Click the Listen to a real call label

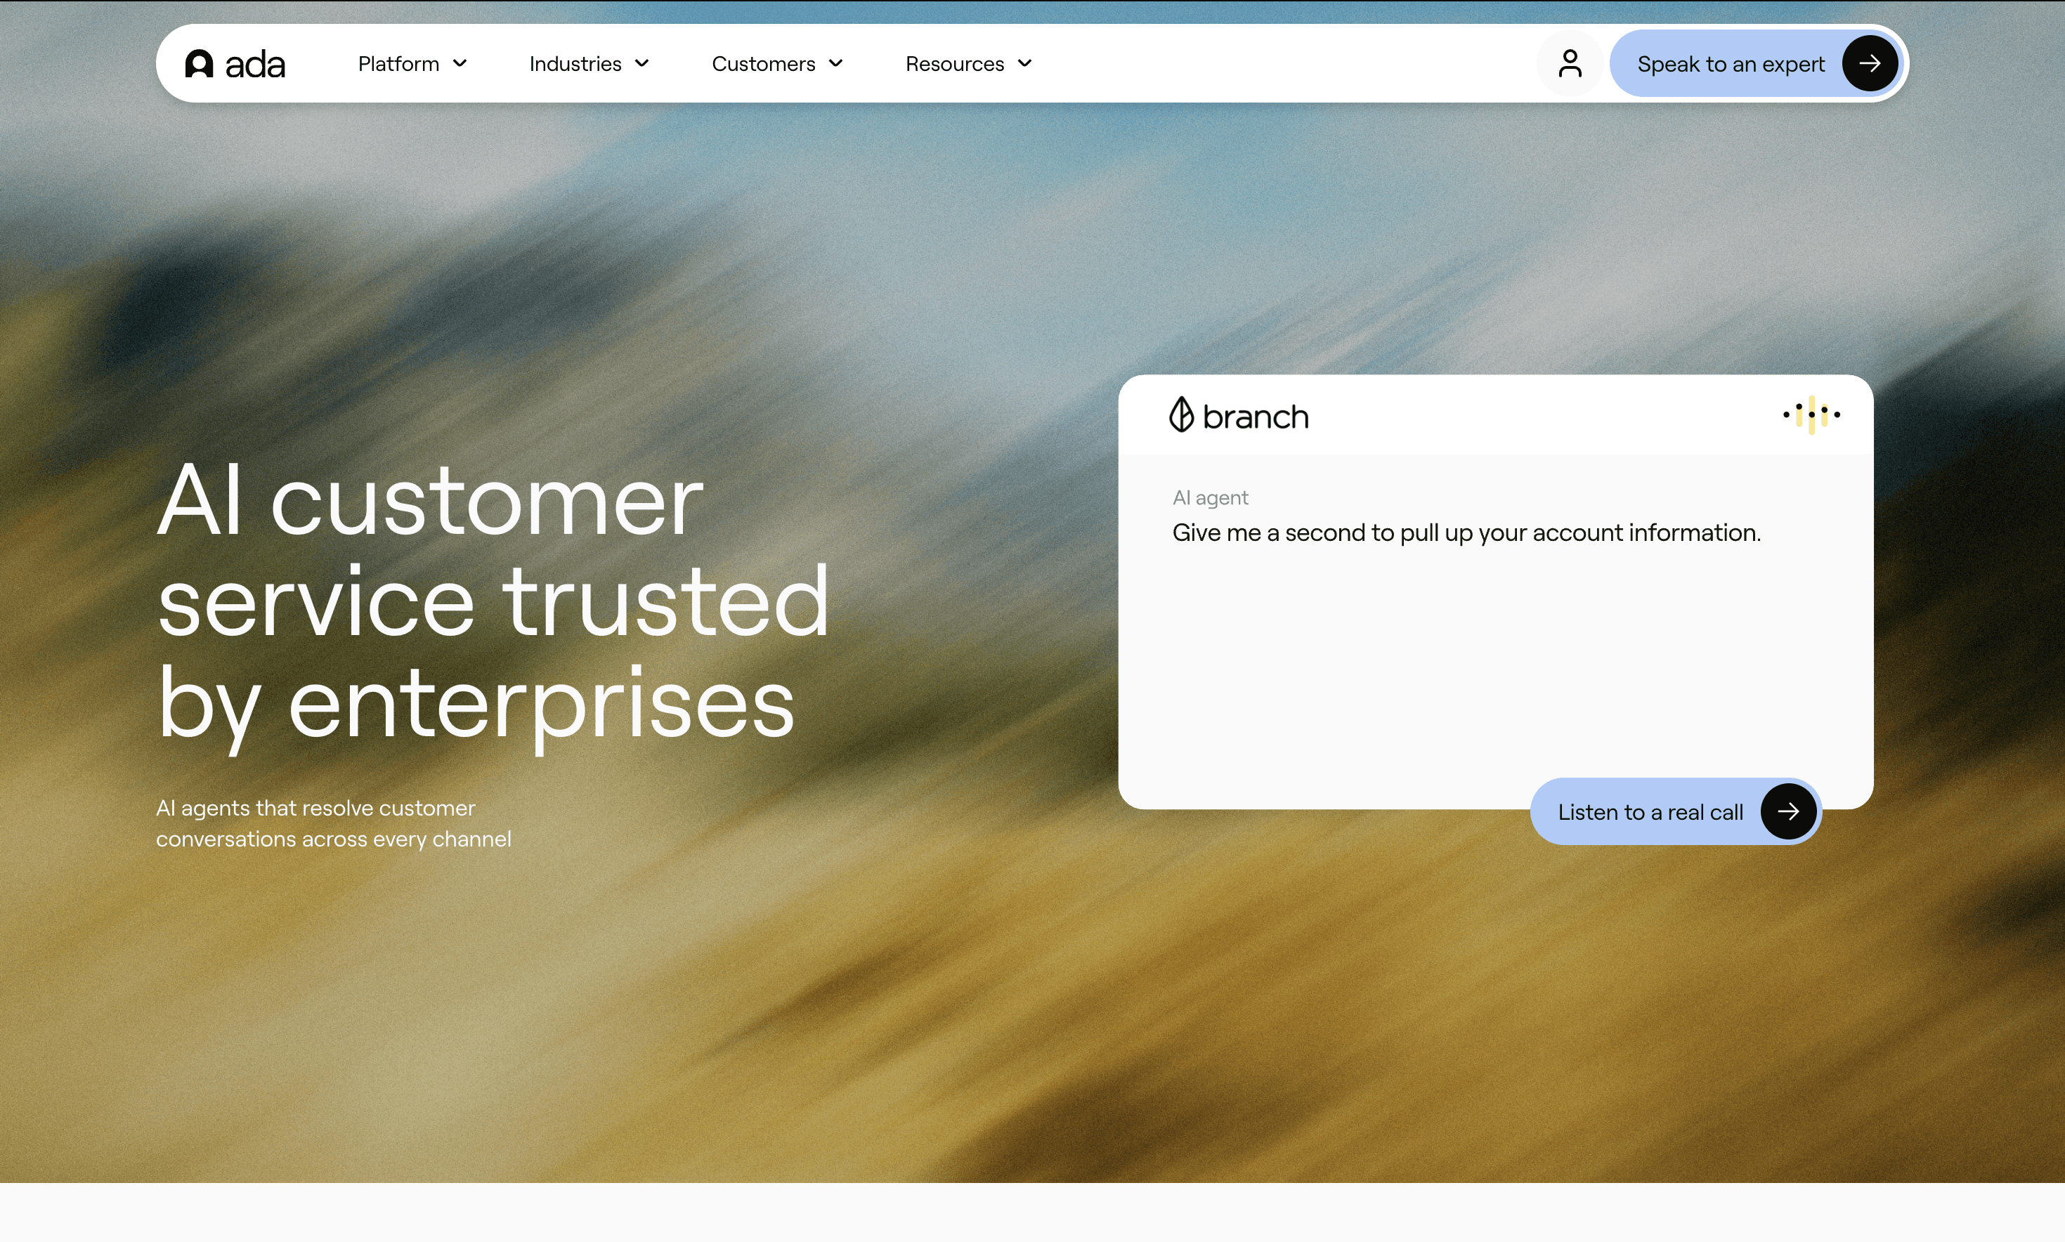click(x=1650, y=812)
